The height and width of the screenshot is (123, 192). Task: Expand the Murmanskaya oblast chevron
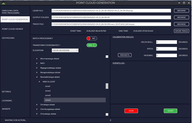[x=37, y=59]
